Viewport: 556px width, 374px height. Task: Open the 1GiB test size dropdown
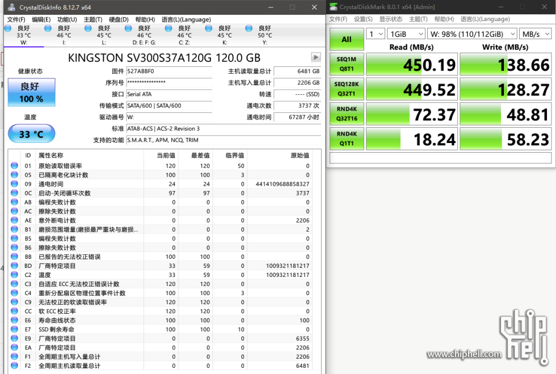pos(406,34)
